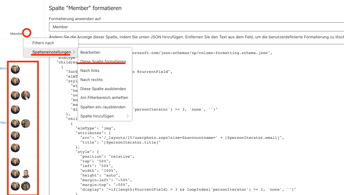Click the right avatar in the paired photos row

point(25,95)
